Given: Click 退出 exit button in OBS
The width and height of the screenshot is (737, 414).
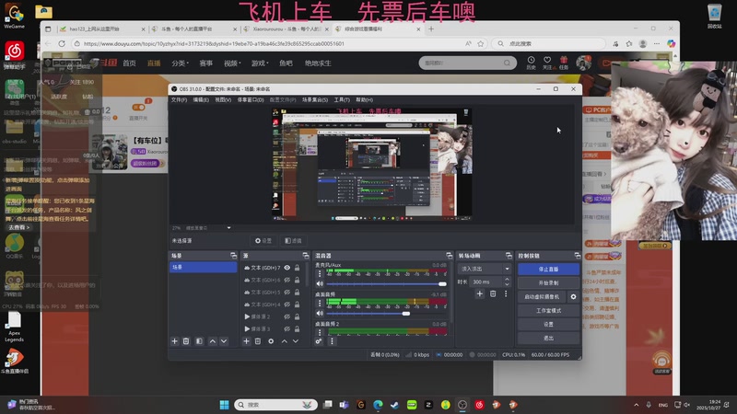Looking at the screenshot, I should point(548,338).
